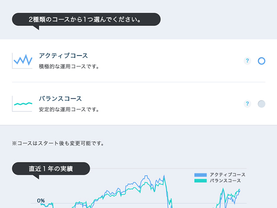Click the Balance course wavy line icon
The width and height of the screenshot is (277, 208).
(x=22, y=104)
